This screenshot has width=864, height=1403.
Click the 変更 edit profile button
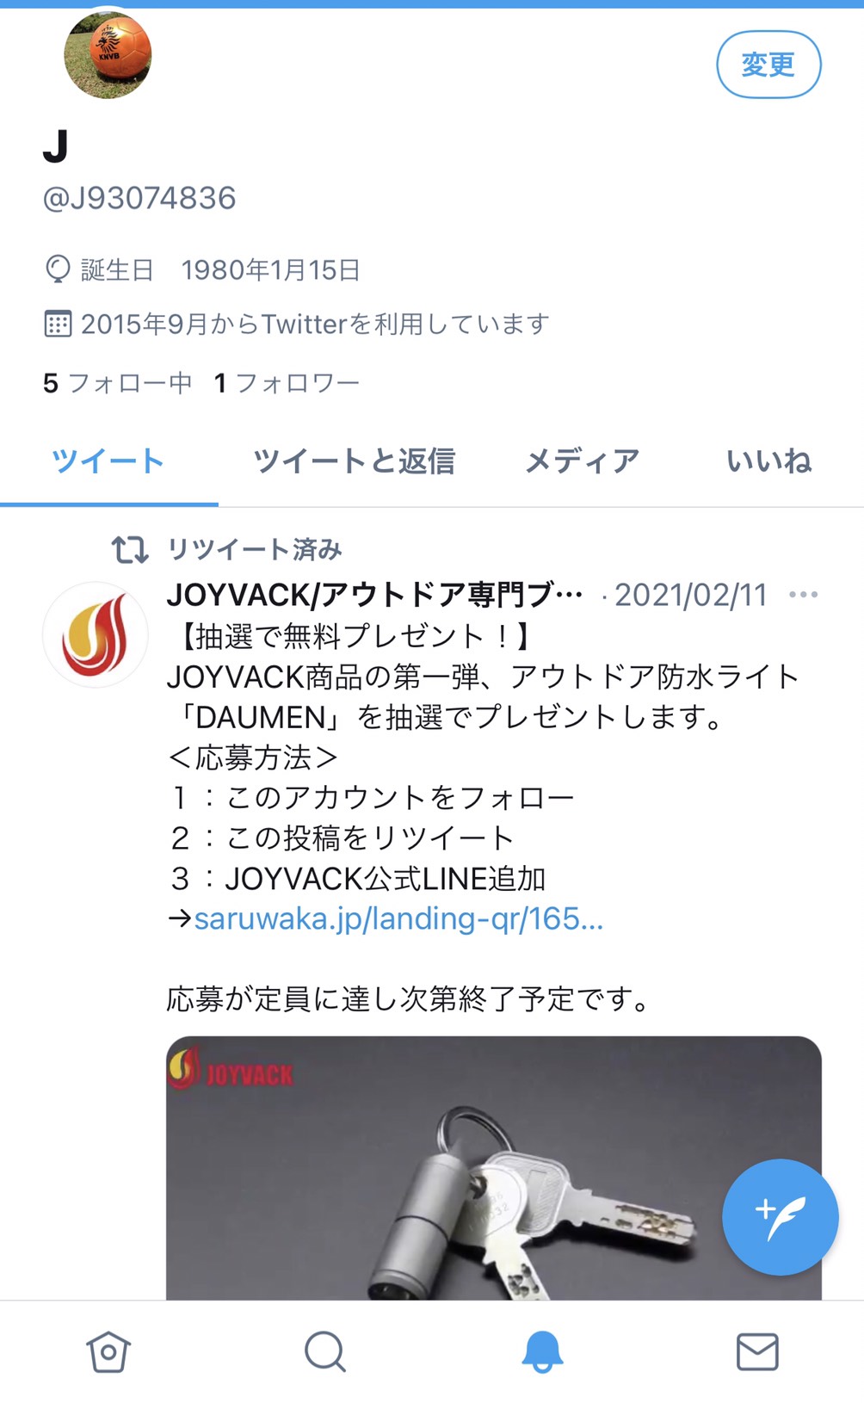point(768,65)
